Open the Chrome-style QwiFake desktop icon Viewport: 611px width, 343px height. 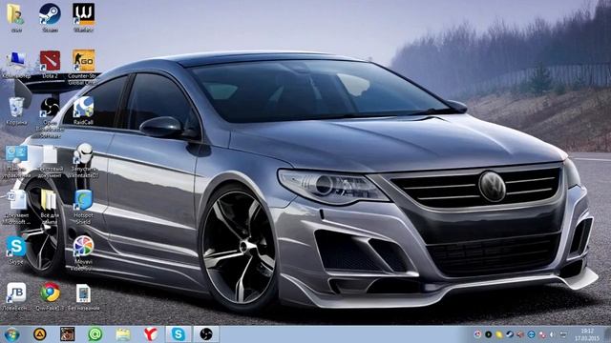[50, 293]
